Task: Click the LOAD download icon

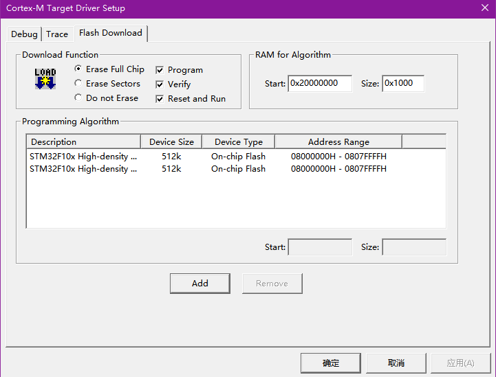Action: click(x=45, y=78)
